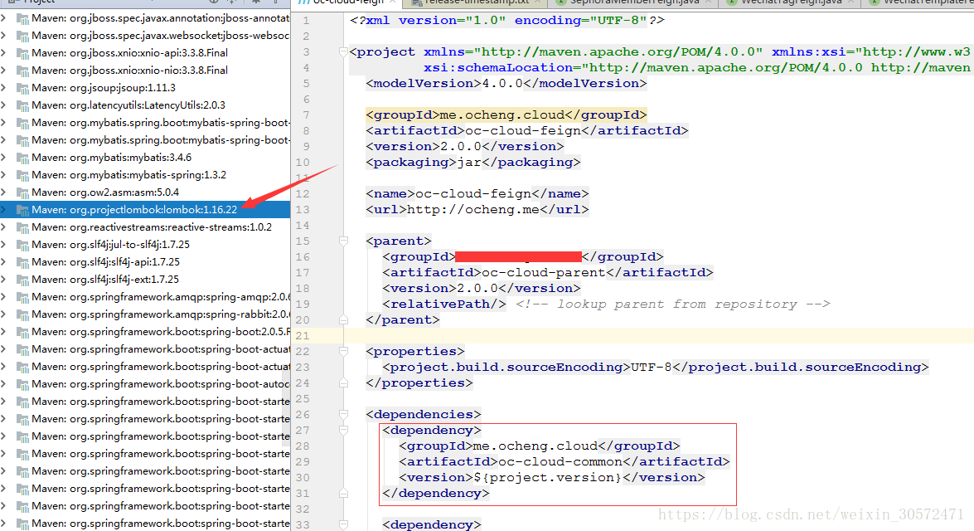The height and width of the screenshot is (531, 974).
Task: Click library icon for jboss-annotat entry
Action: (x=23, y=18)
